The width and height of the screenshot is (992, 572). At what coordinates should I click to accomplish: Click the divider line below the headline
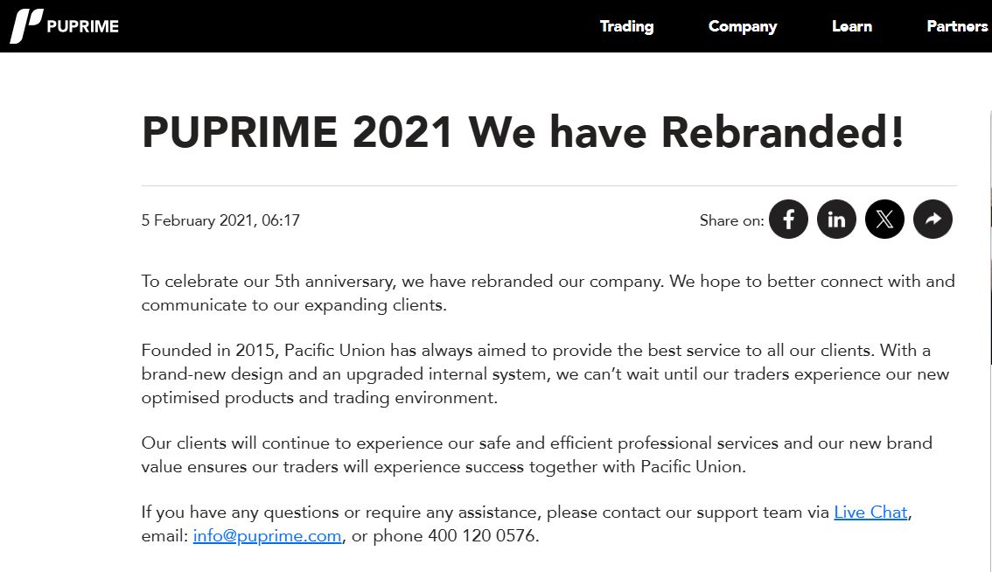548,185
